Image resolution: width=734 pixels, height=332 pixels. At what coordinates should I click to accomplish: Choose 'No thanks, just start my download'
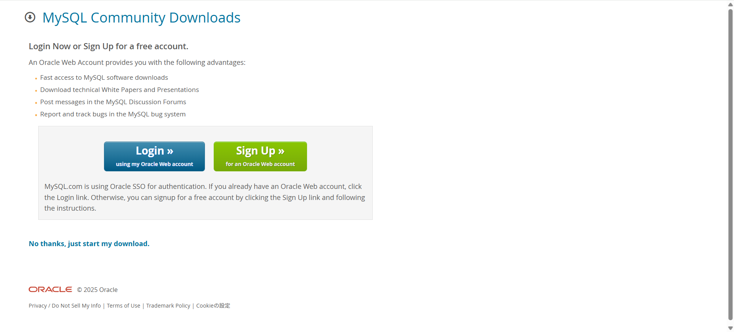coord(89,244)
